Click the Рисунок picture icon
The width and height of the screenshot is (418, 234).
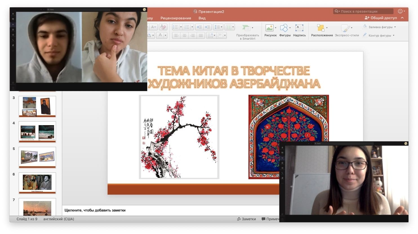(x=269, y=28)
